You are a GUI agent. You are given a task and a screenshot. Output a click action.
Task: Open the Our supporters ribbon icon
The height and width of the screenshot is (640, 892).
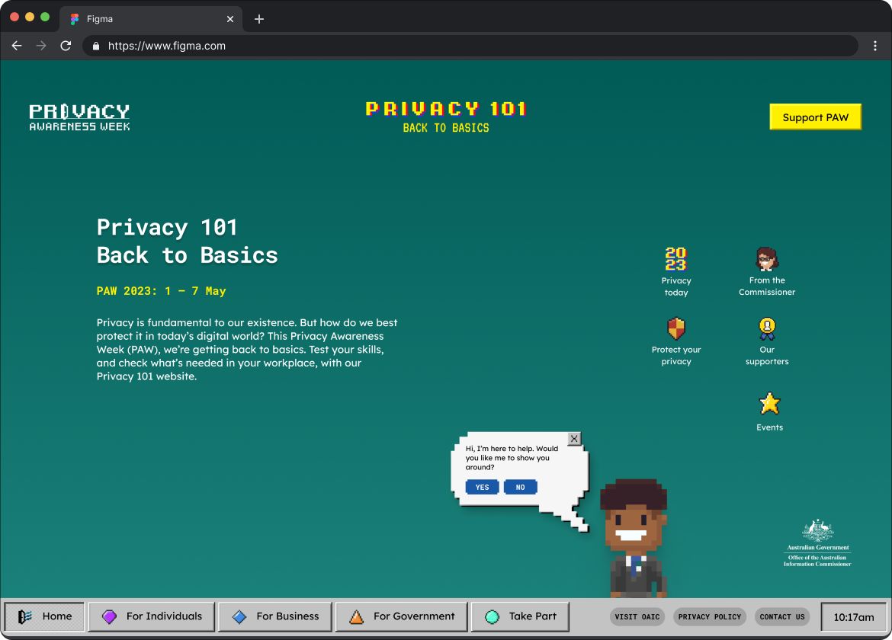pos(766,329)
